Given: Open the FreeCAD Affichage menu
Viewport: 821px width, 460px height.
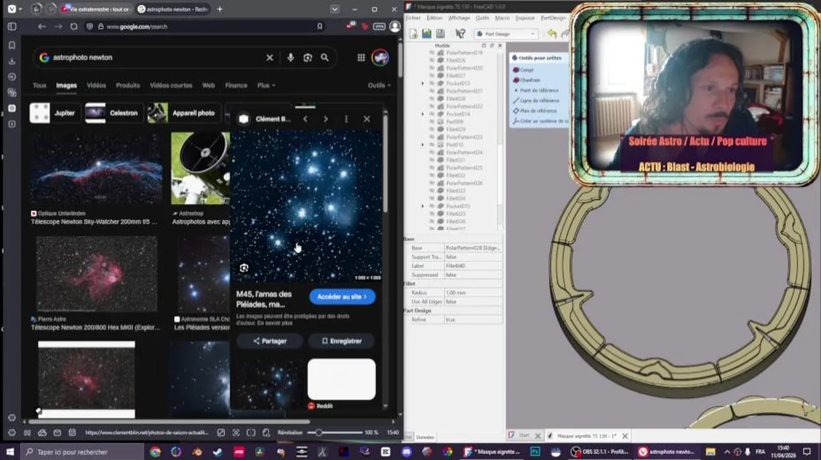Looking at the screenshot, I should pos(459,18).
